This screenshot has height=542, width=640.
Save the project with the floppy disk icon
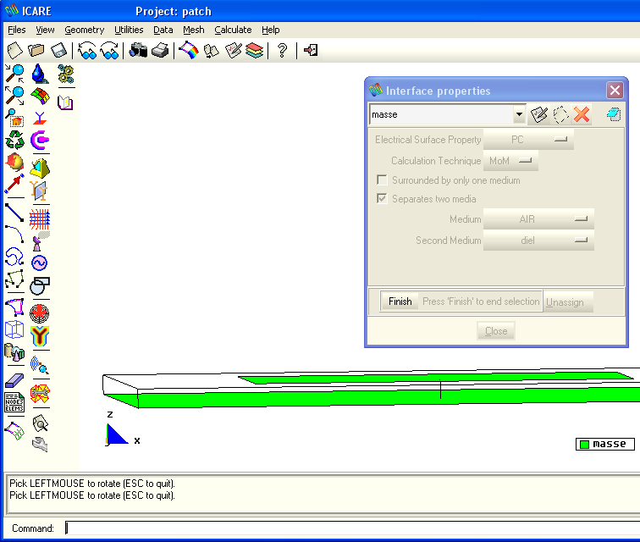tap(58, 51)
